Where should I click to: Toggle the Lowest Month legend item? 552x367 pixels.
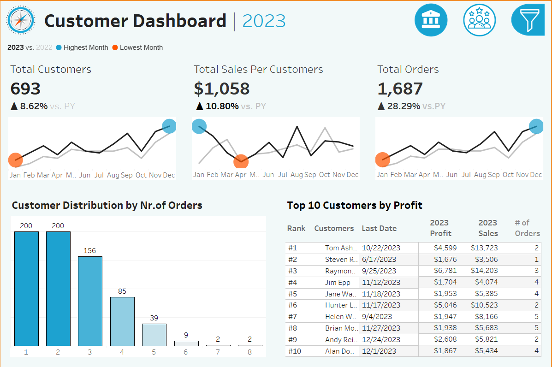(x=141, y=47)
